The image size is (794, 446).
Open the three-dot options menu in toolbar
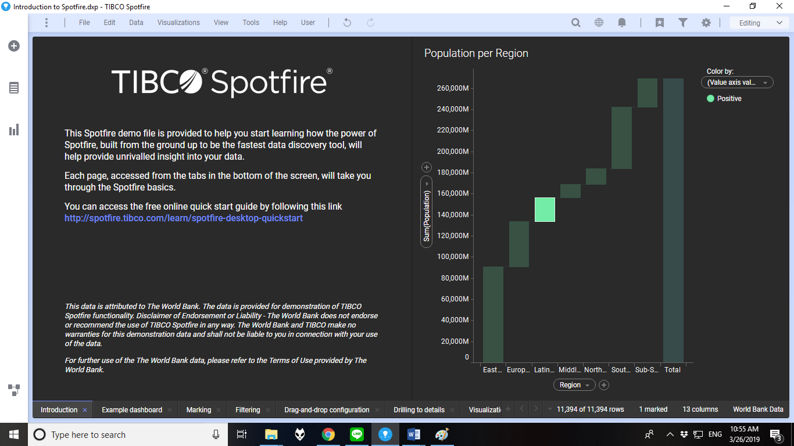pyautogui.click(x=47, y=23)
